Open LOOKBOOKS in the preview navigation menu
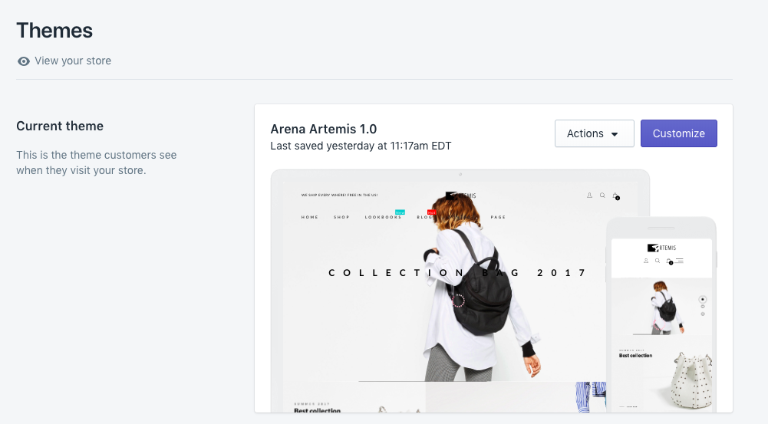The height and width of the screenshot is (424, 768). click(383, 217)
